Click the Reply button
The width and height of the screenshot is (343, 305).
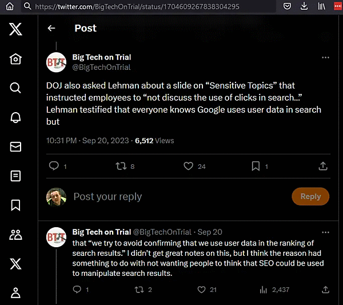pyautogui.click(x=310, y=196)
